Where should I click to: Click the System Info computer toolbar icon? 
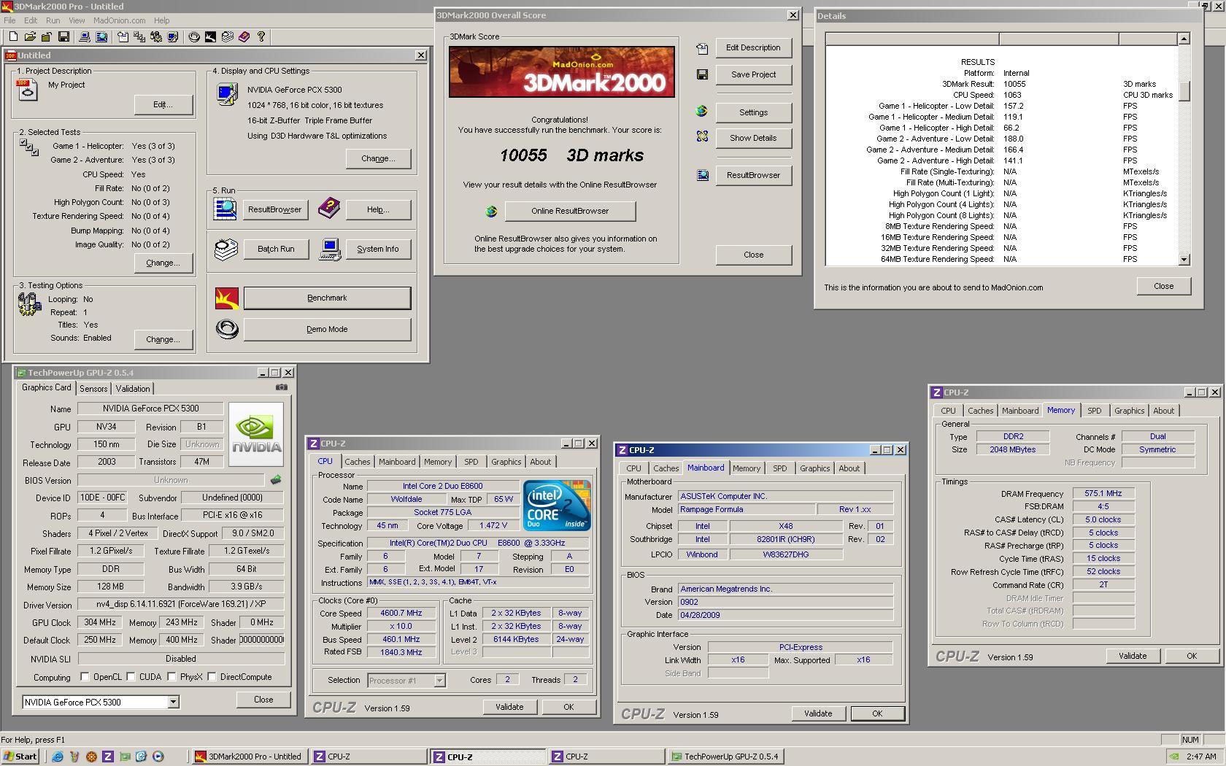point(85,36)
